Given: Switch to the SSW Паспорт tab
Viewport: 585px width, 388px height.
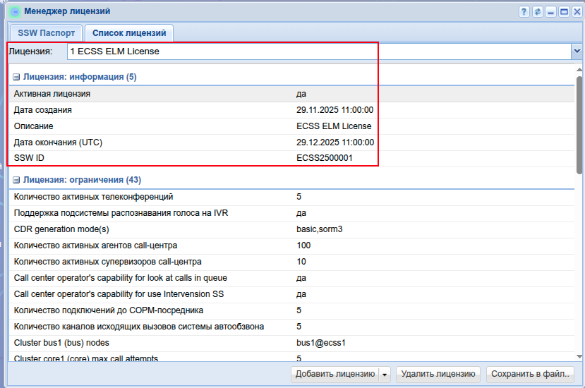Looking at the screenshot, I should coord(47,33).
